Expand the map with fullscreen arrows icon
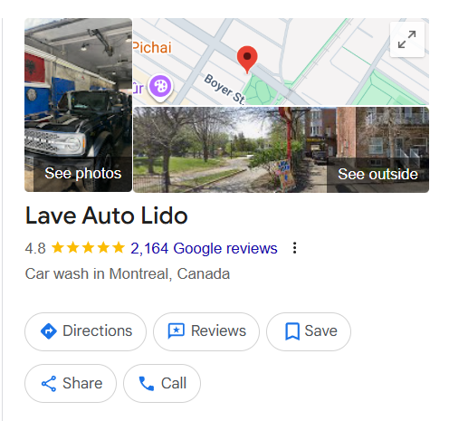 pos(407,40)
